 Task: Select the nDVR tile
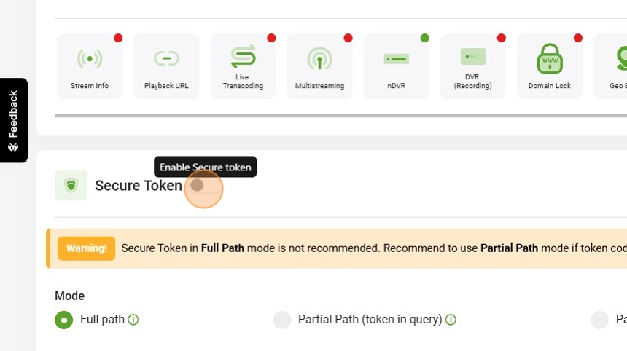[397, 66]
